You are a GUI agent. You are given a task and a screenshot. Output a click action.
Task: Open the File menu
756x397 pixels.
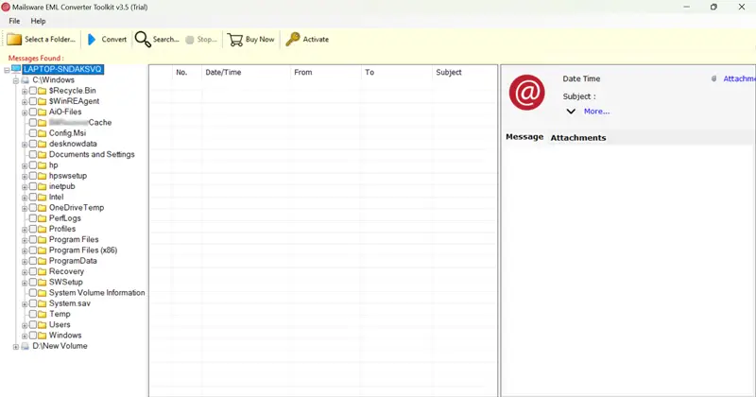[x=14, y=21]
